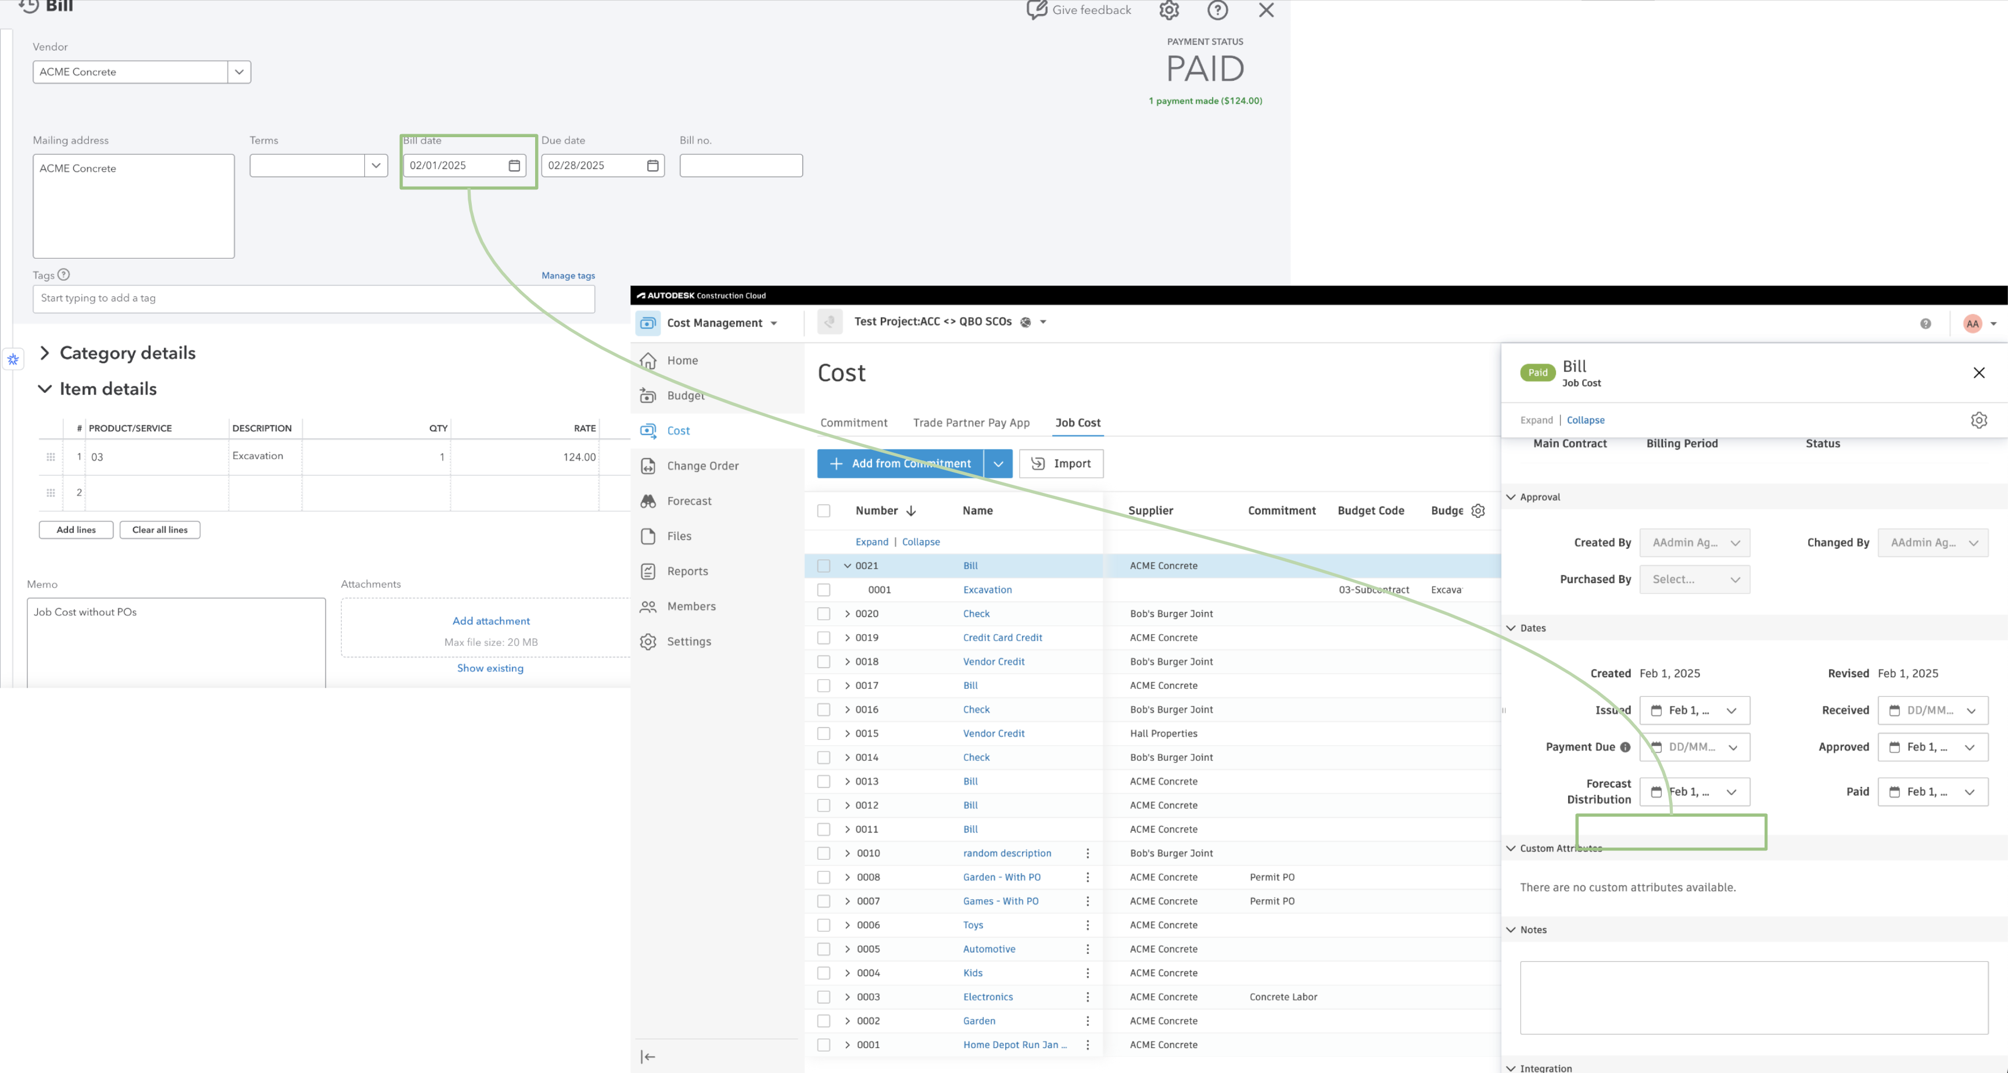Open the Purchased By Select dropdown
Viewport: 2008px width, 1073px height.
[1695, 580]
